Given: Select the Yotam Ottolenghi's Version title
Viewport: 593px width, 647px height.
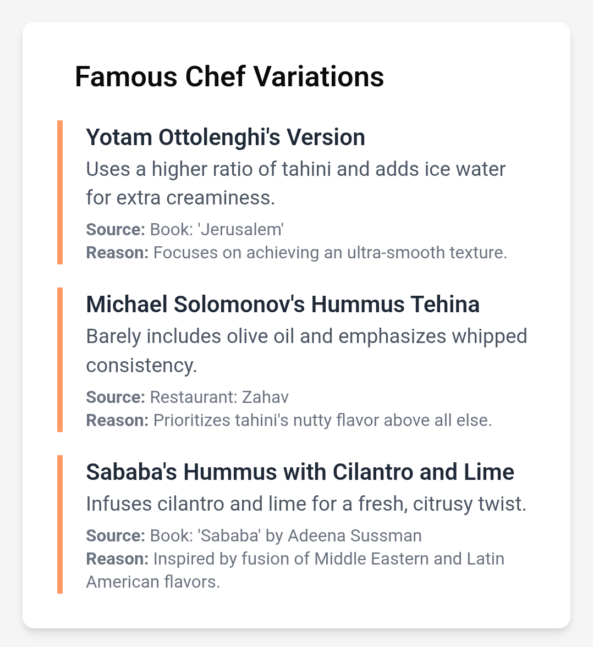Looking at the screenshot, I should pos(226,137).
